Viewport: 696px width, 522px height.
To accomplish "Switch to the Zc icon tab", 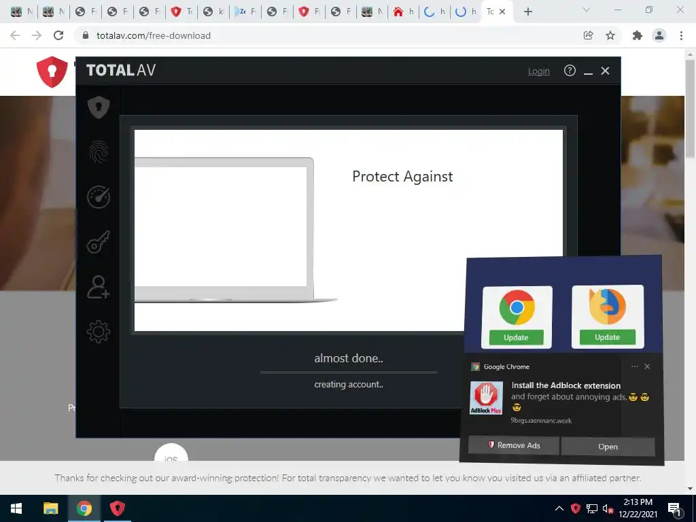I will [x=245, y=12].
